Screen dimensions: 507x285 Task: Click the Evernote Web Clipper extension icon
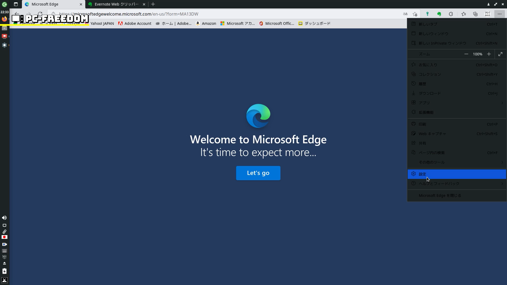coord(439,14)
